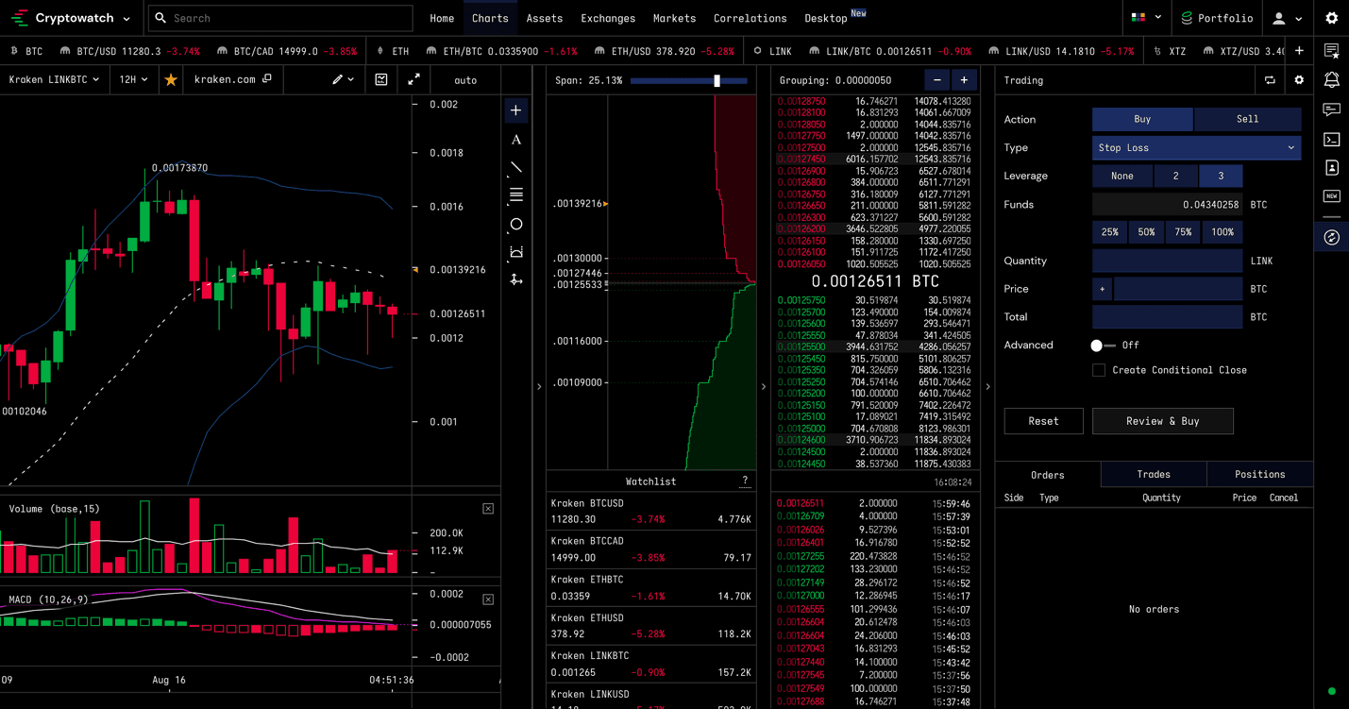Open trading panel settings gear
1349x709 pixels.
click(x=1299, y=80)
